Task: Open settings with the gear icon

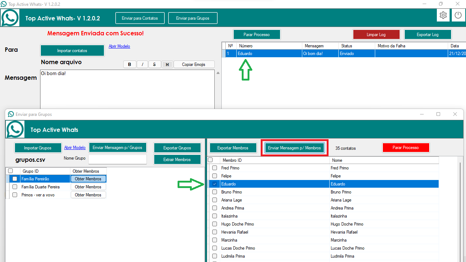Action: pyautogui.click(x=443, y=15)
